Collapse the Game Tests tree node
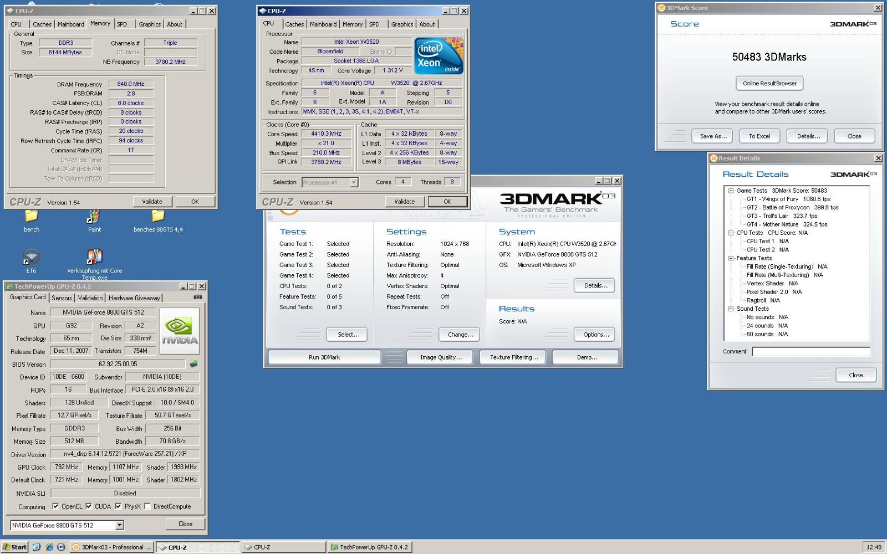887x554 pixels. point(731,191)
